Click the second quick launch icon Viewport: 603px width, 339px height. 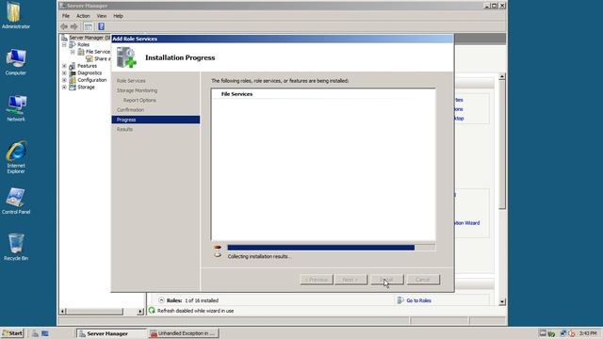click(45, 333)
